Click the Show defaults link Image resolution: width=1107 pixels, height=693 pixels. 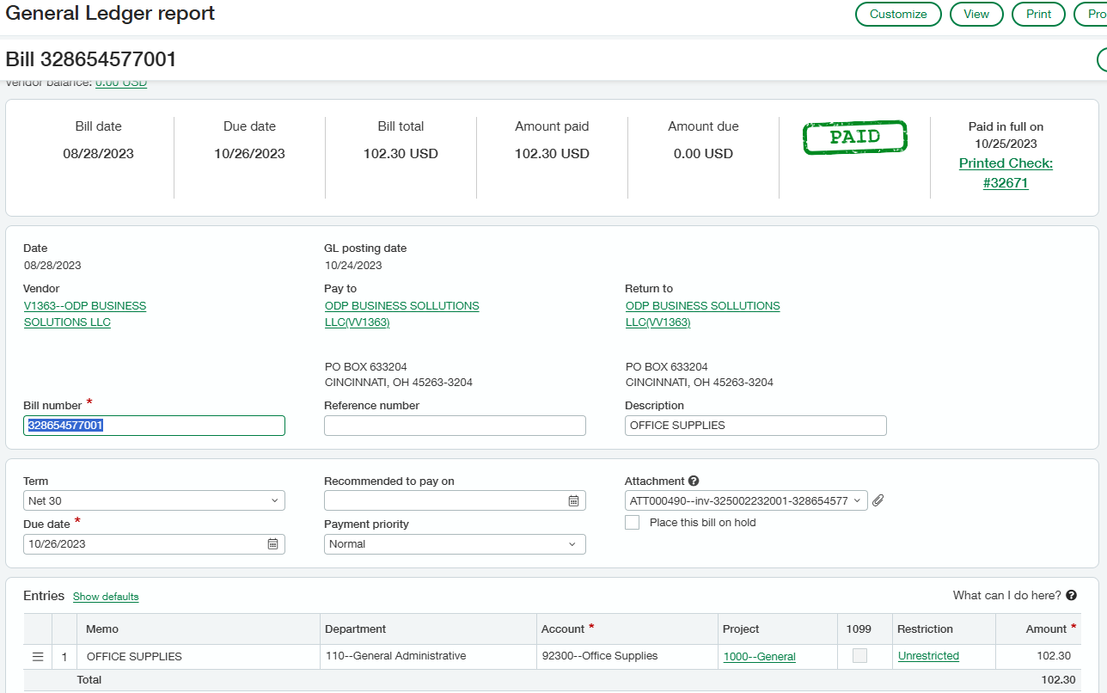coord(105,596)
